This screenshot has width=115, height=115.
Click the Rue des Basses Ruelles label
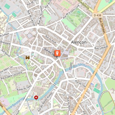45,102
